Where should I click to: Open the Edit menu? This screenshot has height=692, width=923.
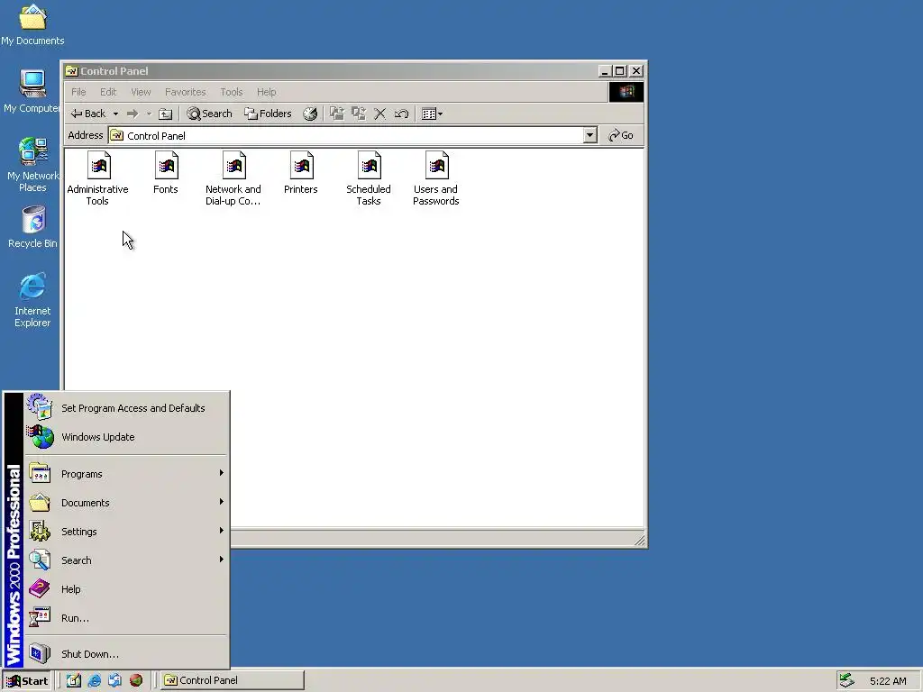108,92
